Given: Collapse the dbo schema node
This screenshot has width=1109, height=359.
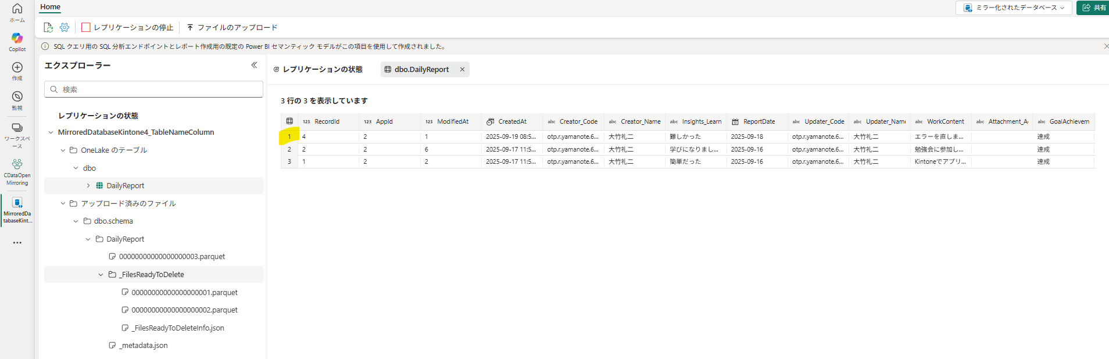Looking at the screenshot, I should 76,168.
